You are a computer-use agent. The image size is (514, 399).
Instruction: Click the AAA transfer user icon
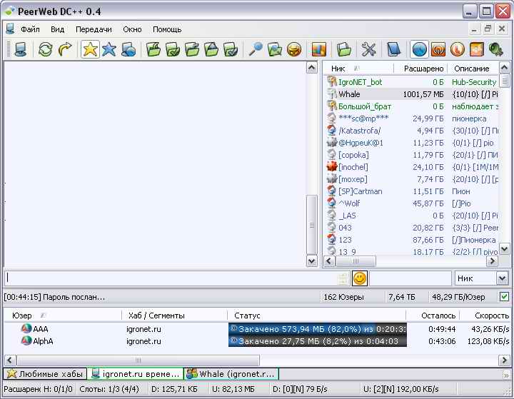(x=26, y=328)
